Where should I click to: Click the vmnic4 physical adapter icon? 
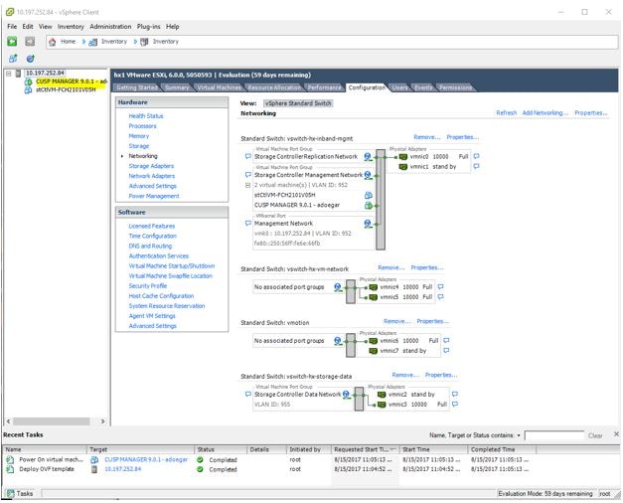373,287
